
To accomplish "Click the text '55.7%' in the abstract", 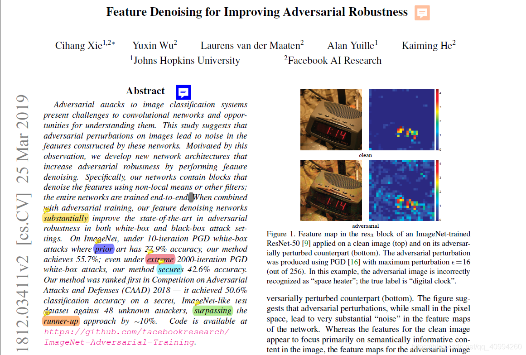I will click(88, 259).
